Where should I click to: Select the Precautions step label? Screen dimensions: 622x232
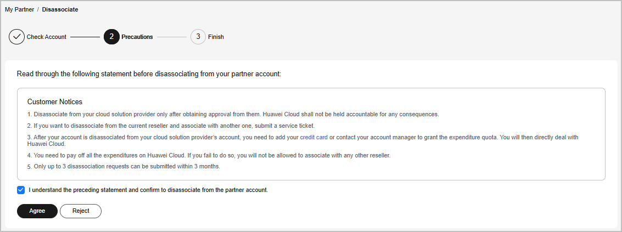click(x=137, y=37)
